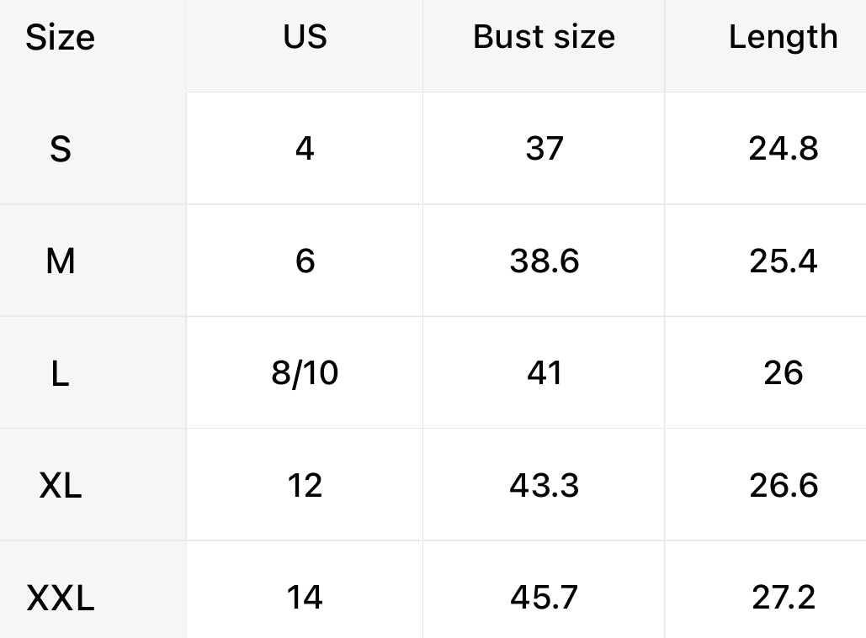The image size is (866, 638).
Task: Select the length 25.4 cell
Action: (x=783, y=261)
